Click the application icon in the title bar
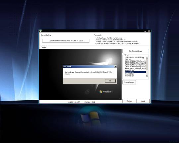 [41, 31]
